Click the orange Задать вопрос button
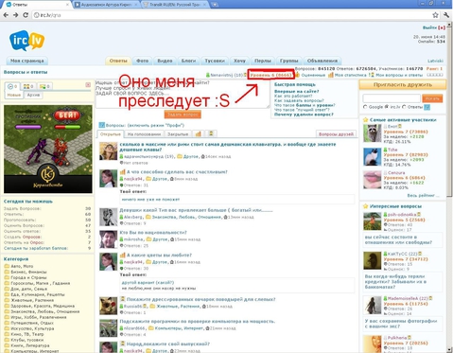The image size is (453, 353). (x=183, y=115)
